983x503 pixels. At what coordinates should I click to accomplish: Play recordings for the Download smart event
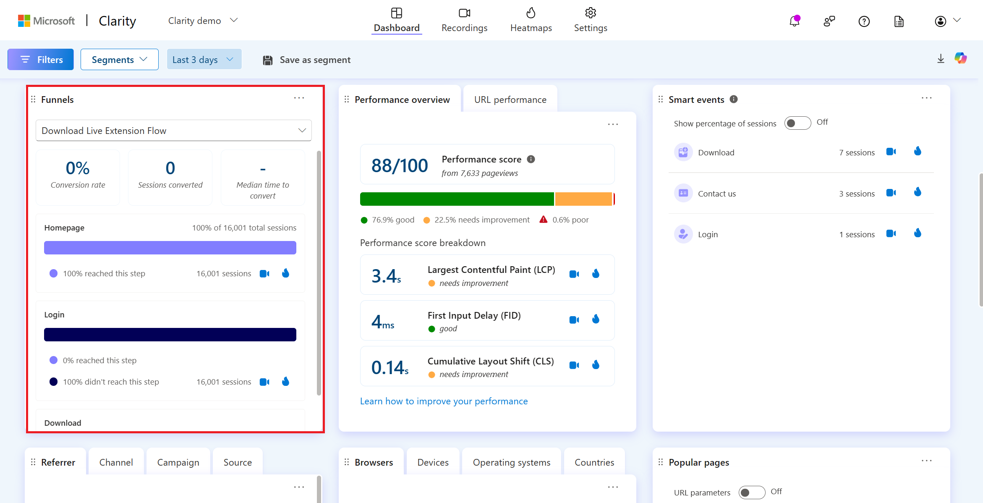pyautogui.click(x=891, y=152)
